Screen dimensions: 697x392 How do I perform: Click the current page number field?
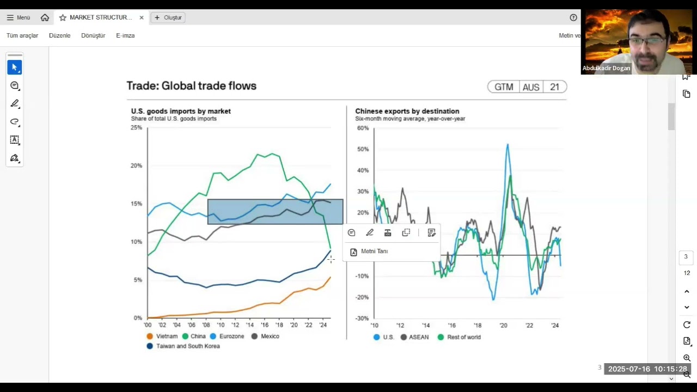click(x=686, y=257)
